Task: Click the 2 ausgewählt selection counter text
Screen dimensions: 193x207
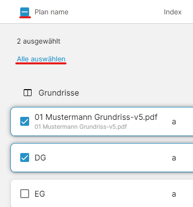Action: click(x=39, y=41)
